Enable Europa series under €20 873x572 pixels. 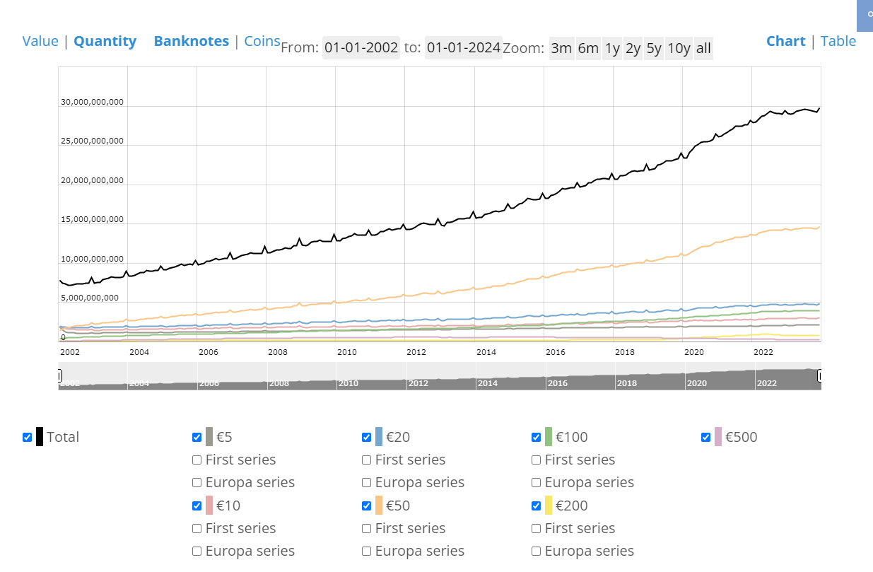[x=366, y=483]
